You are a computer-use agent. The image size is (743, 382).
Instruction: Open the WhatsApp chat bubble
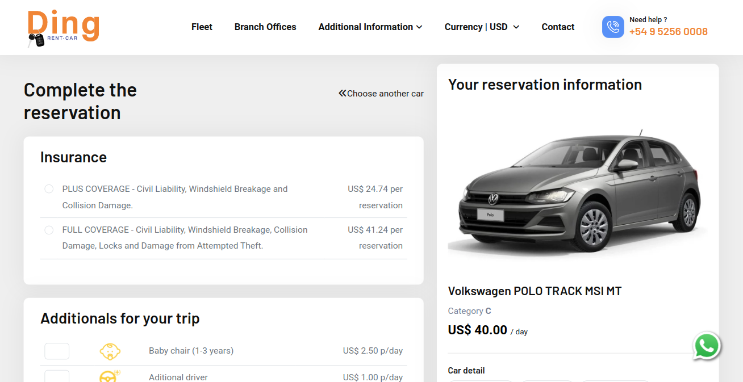(707, 346)
